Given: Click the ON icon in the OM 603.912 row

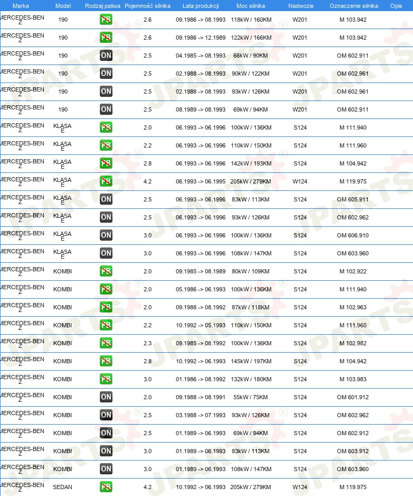Looking at the screenshot, I should [x=106, y=451].
